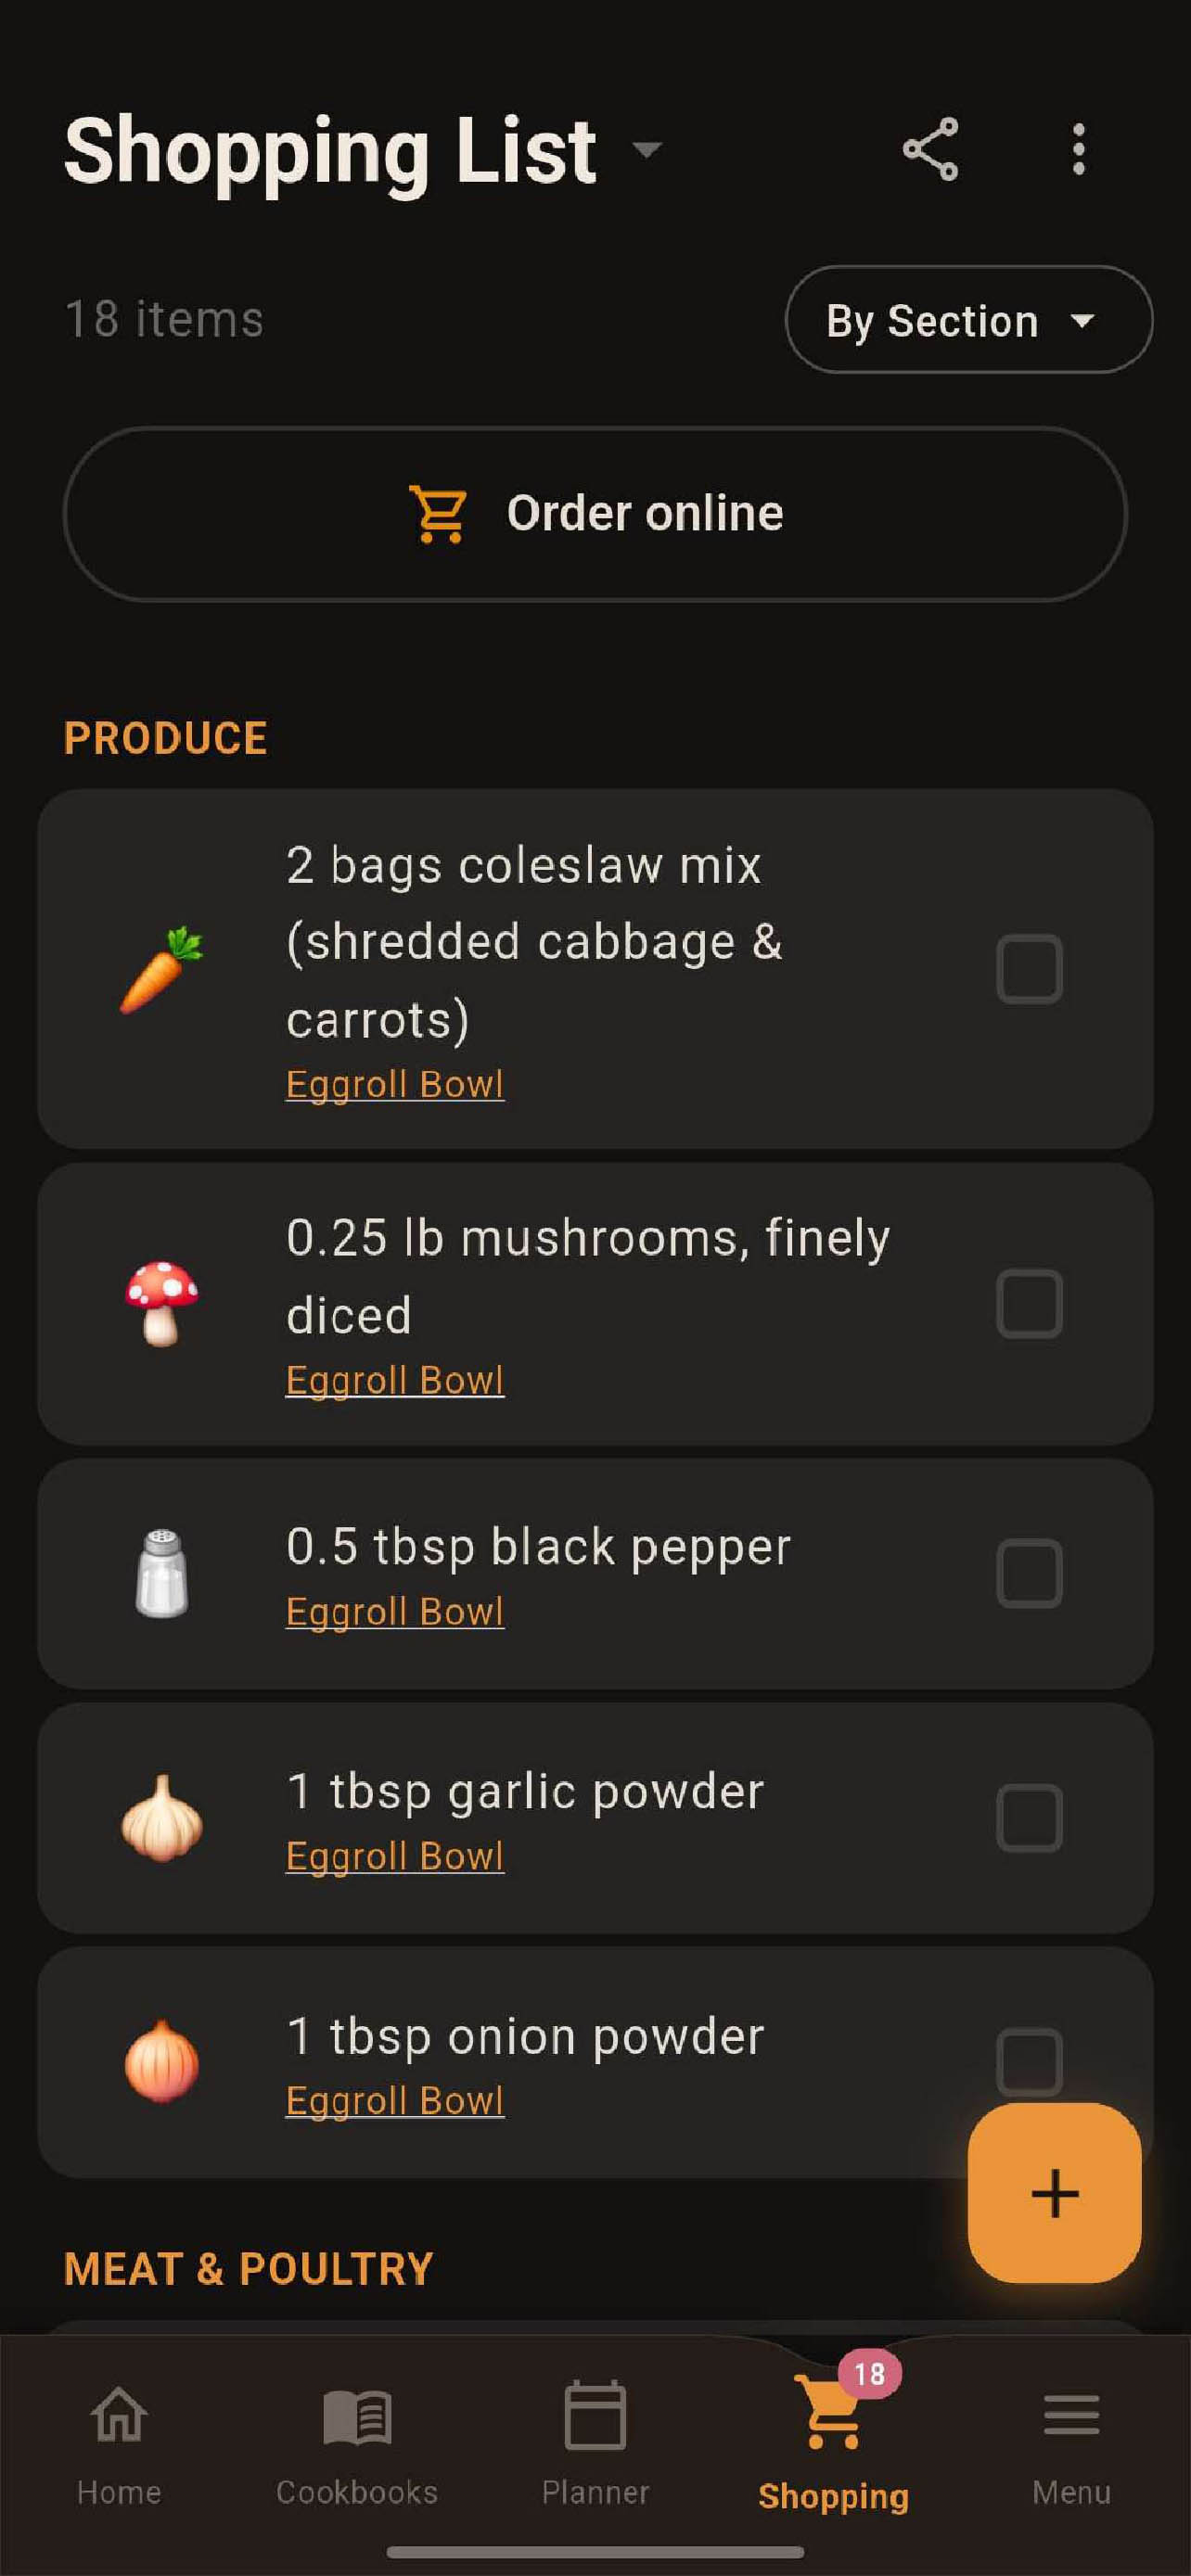Mark the mushrooms as purchased
This screenshot has height=2576, width=1191.
coord(1029,1303)
